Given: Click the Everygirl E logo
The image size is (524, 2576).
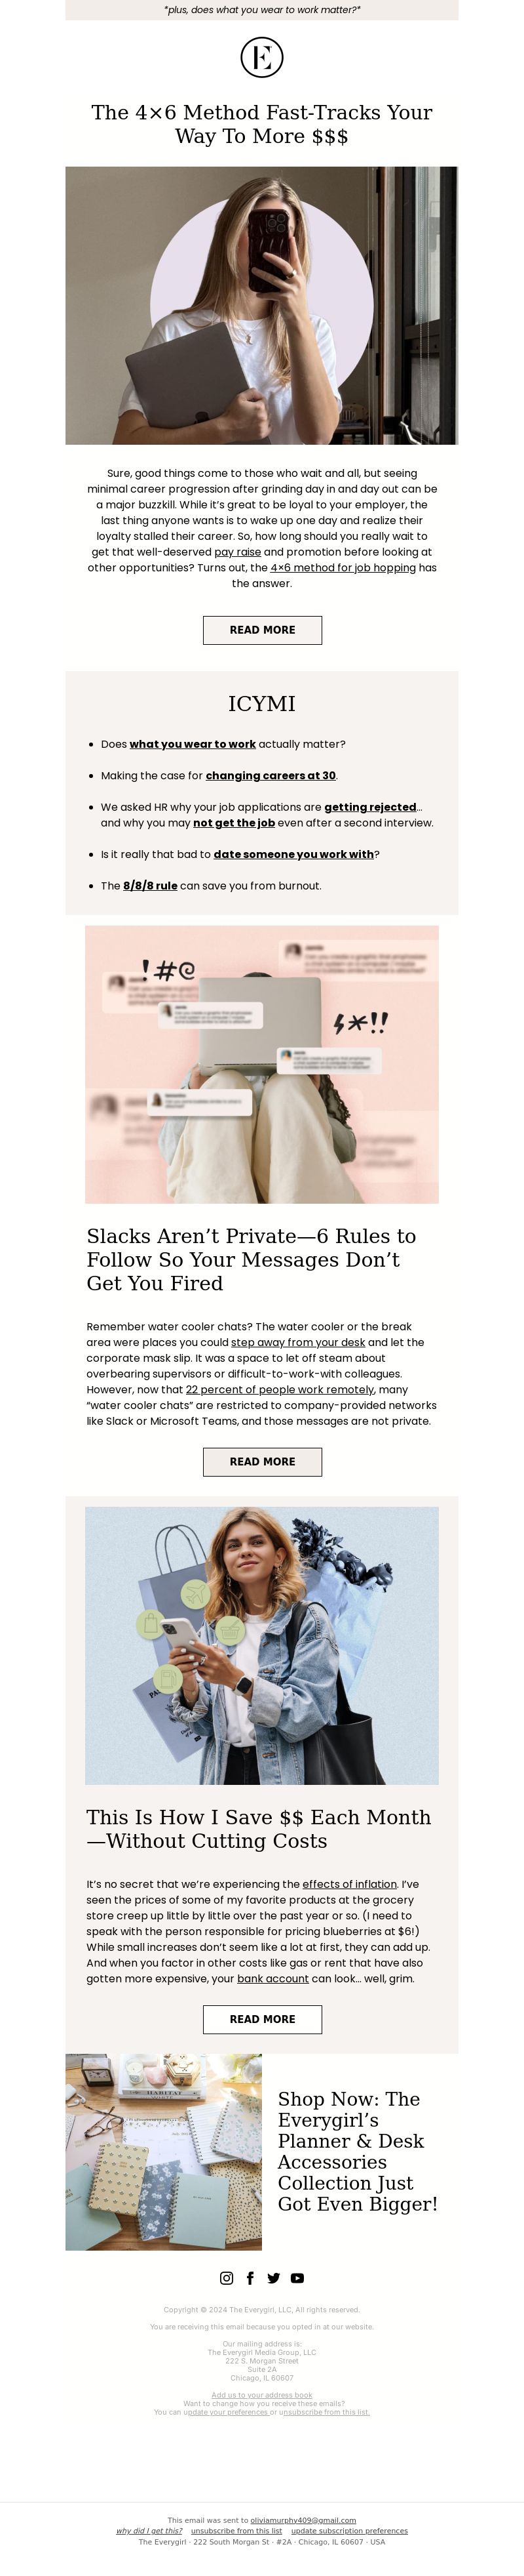Looking at the screenshot, I should coord(261,57).
